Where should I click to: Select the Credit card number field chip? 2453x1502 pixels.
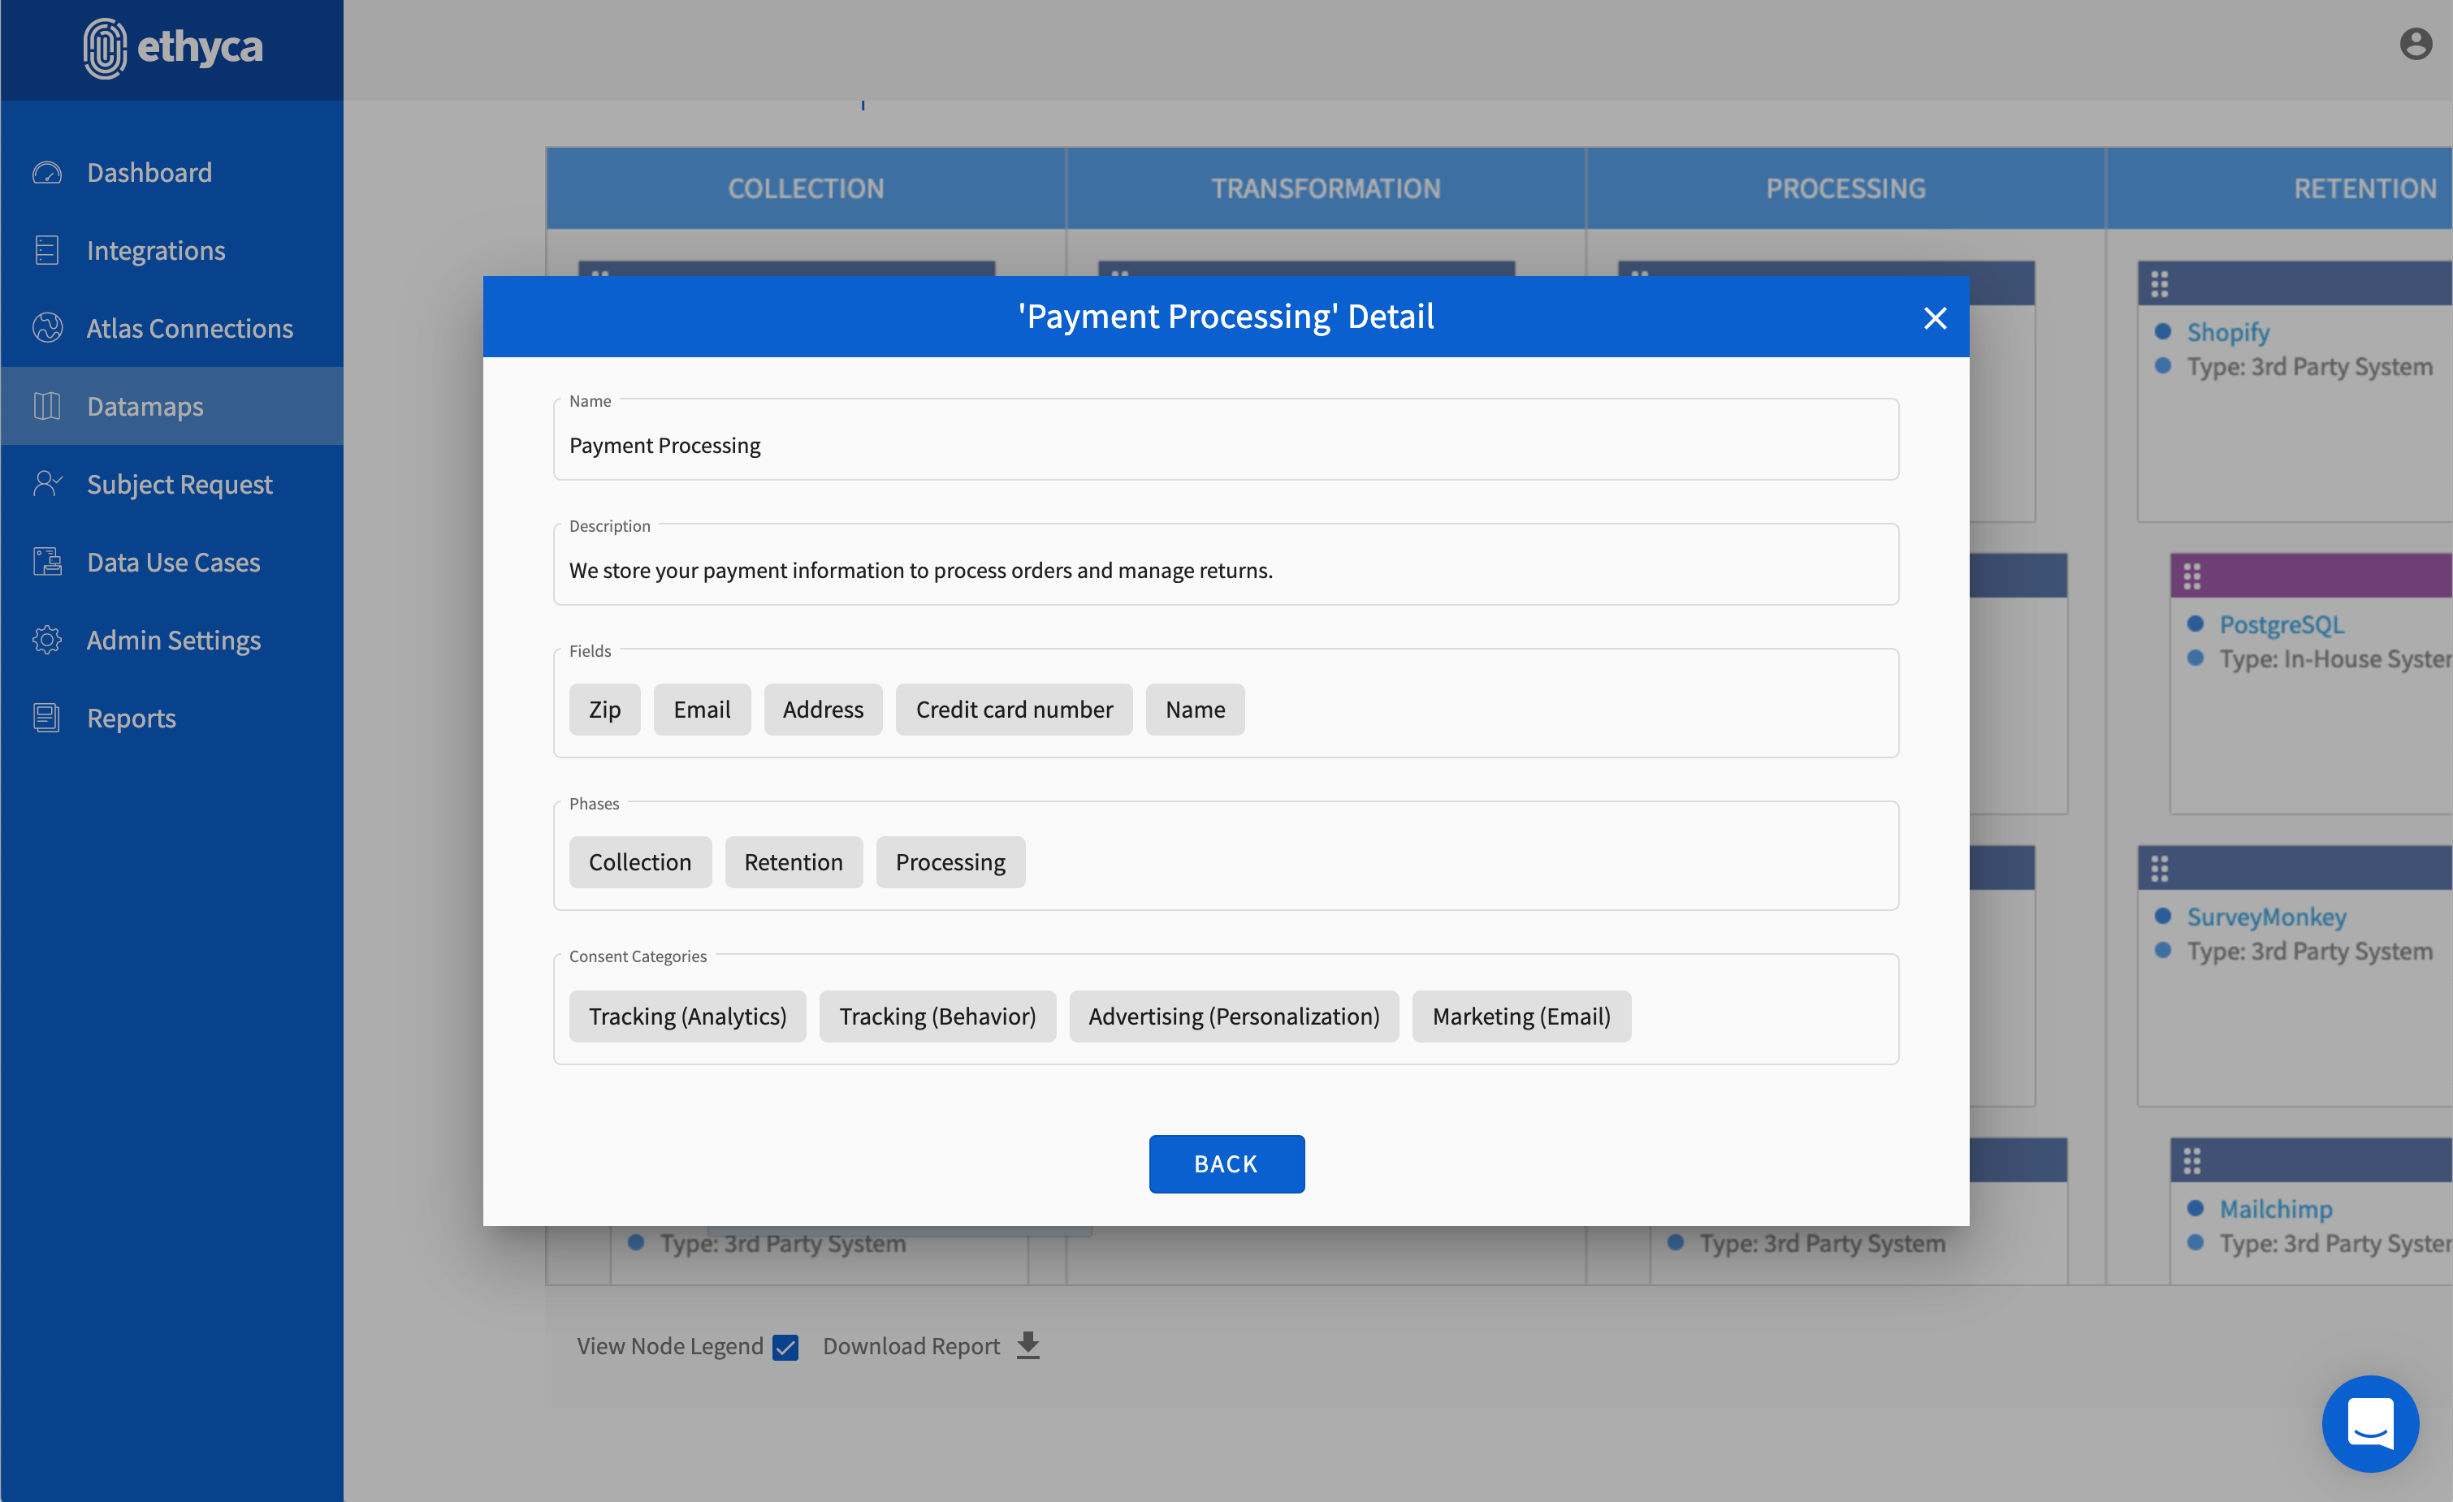click(1014, 710)
